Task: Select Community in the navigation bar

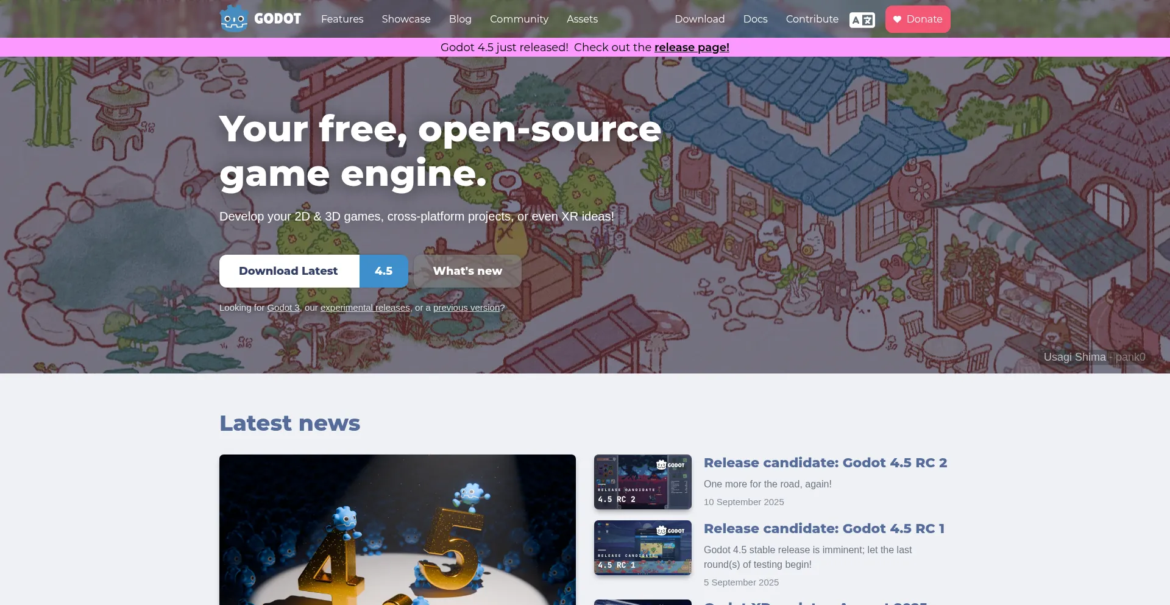Action: pyautogui.click(x=519, y=19)
